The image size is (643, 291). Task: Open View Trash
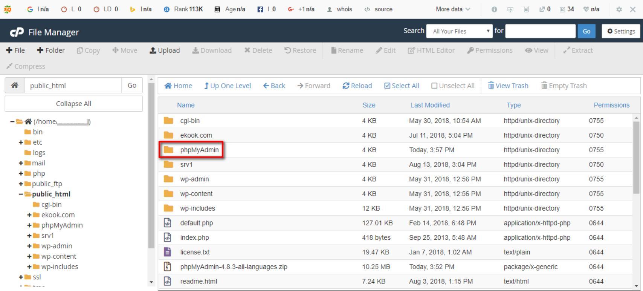(508, 86)
